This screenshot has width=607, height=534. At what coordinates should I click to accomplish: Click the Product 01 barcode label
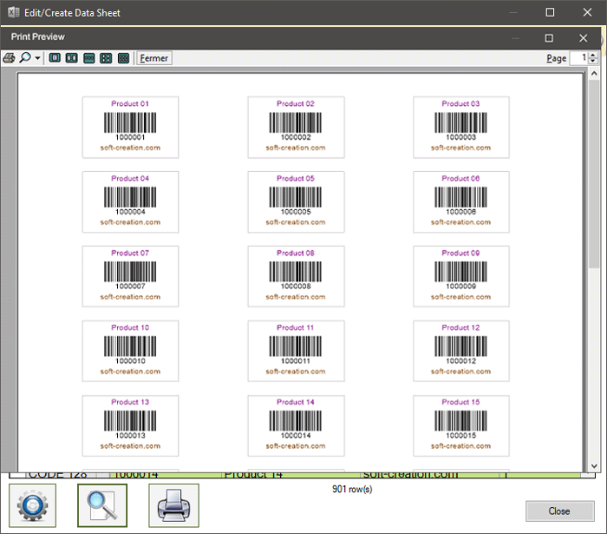(130, 127)
